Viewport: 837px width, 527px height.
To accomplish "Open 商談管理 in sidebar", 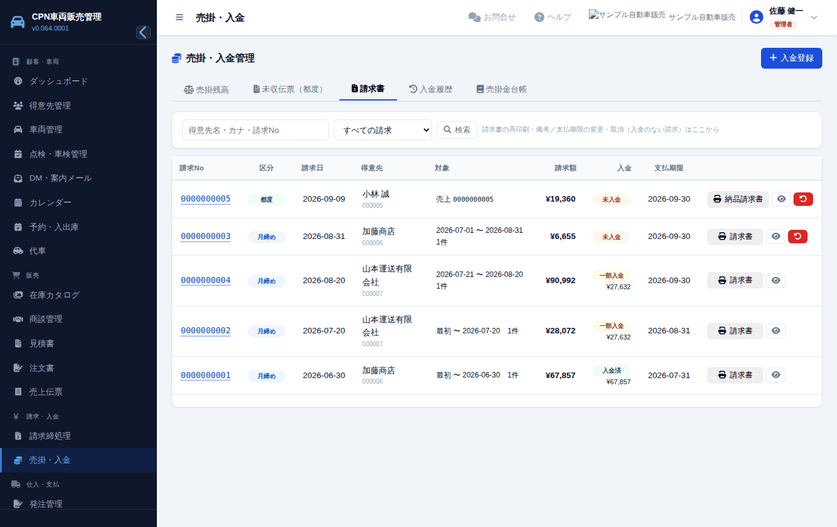I will (x=78, y=319).
